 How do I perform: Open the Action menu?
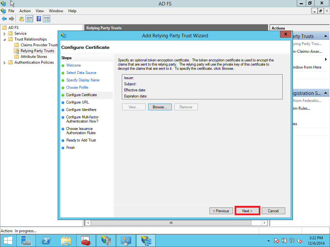click(25, 11)
